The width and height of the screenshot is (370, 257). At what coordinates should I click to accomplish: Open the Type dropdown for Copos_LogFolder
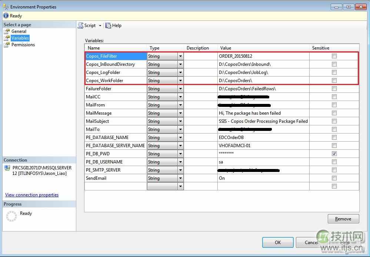coord(180,72)
